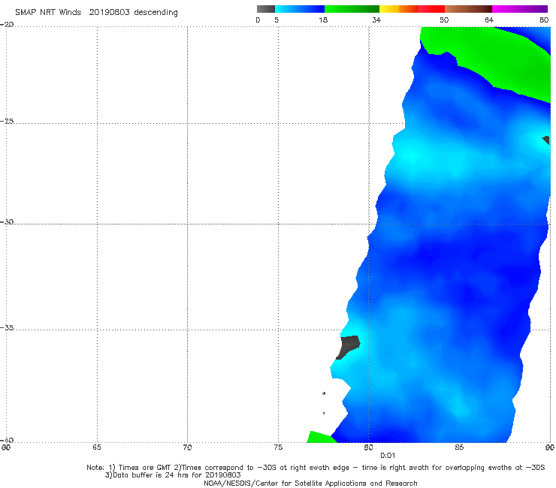The width and height of the screenshot is (556, 488).
Task: Click the word "descending" in the title
Action: click(156, 13)
